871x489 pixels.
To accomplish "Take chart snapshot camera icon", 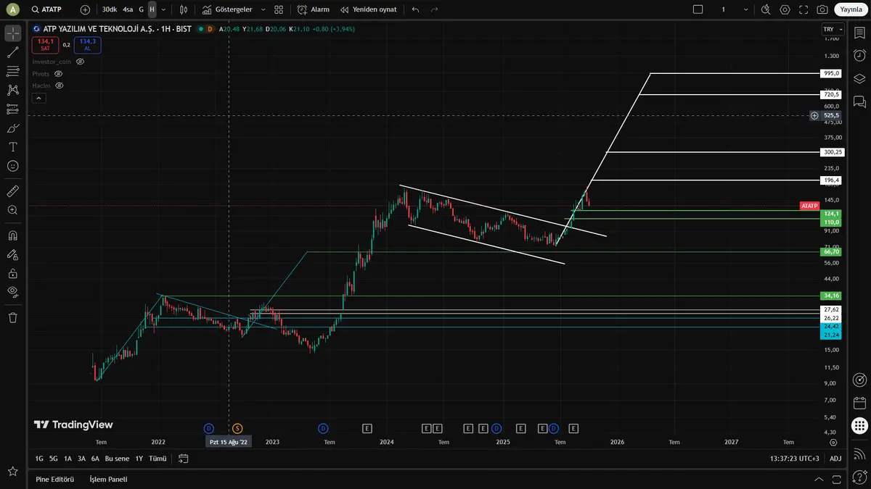I will coord(822,9).
